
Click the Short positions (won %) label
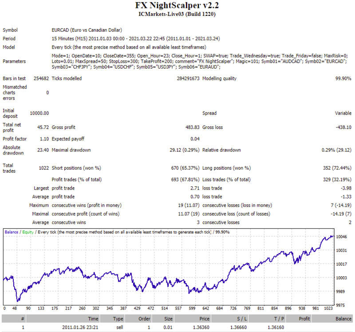coord(76,168)
